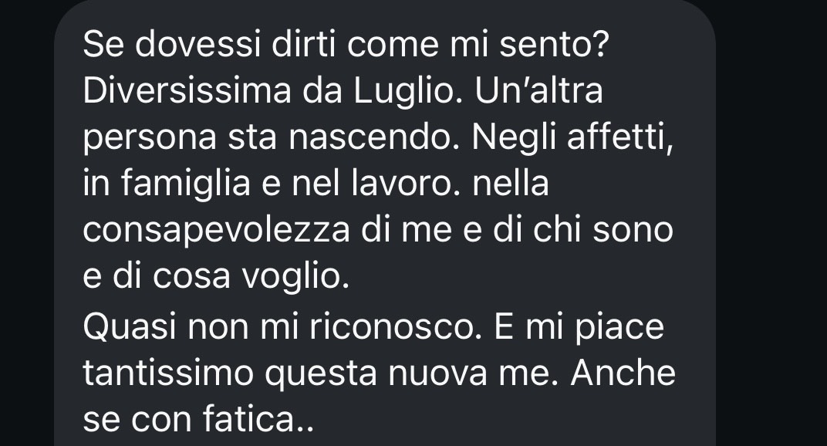Image resolution: width=827 pixels, height=446 pixels.
Task: Click the word "famiglia" in the message
Action: click(x=185, y=183)
